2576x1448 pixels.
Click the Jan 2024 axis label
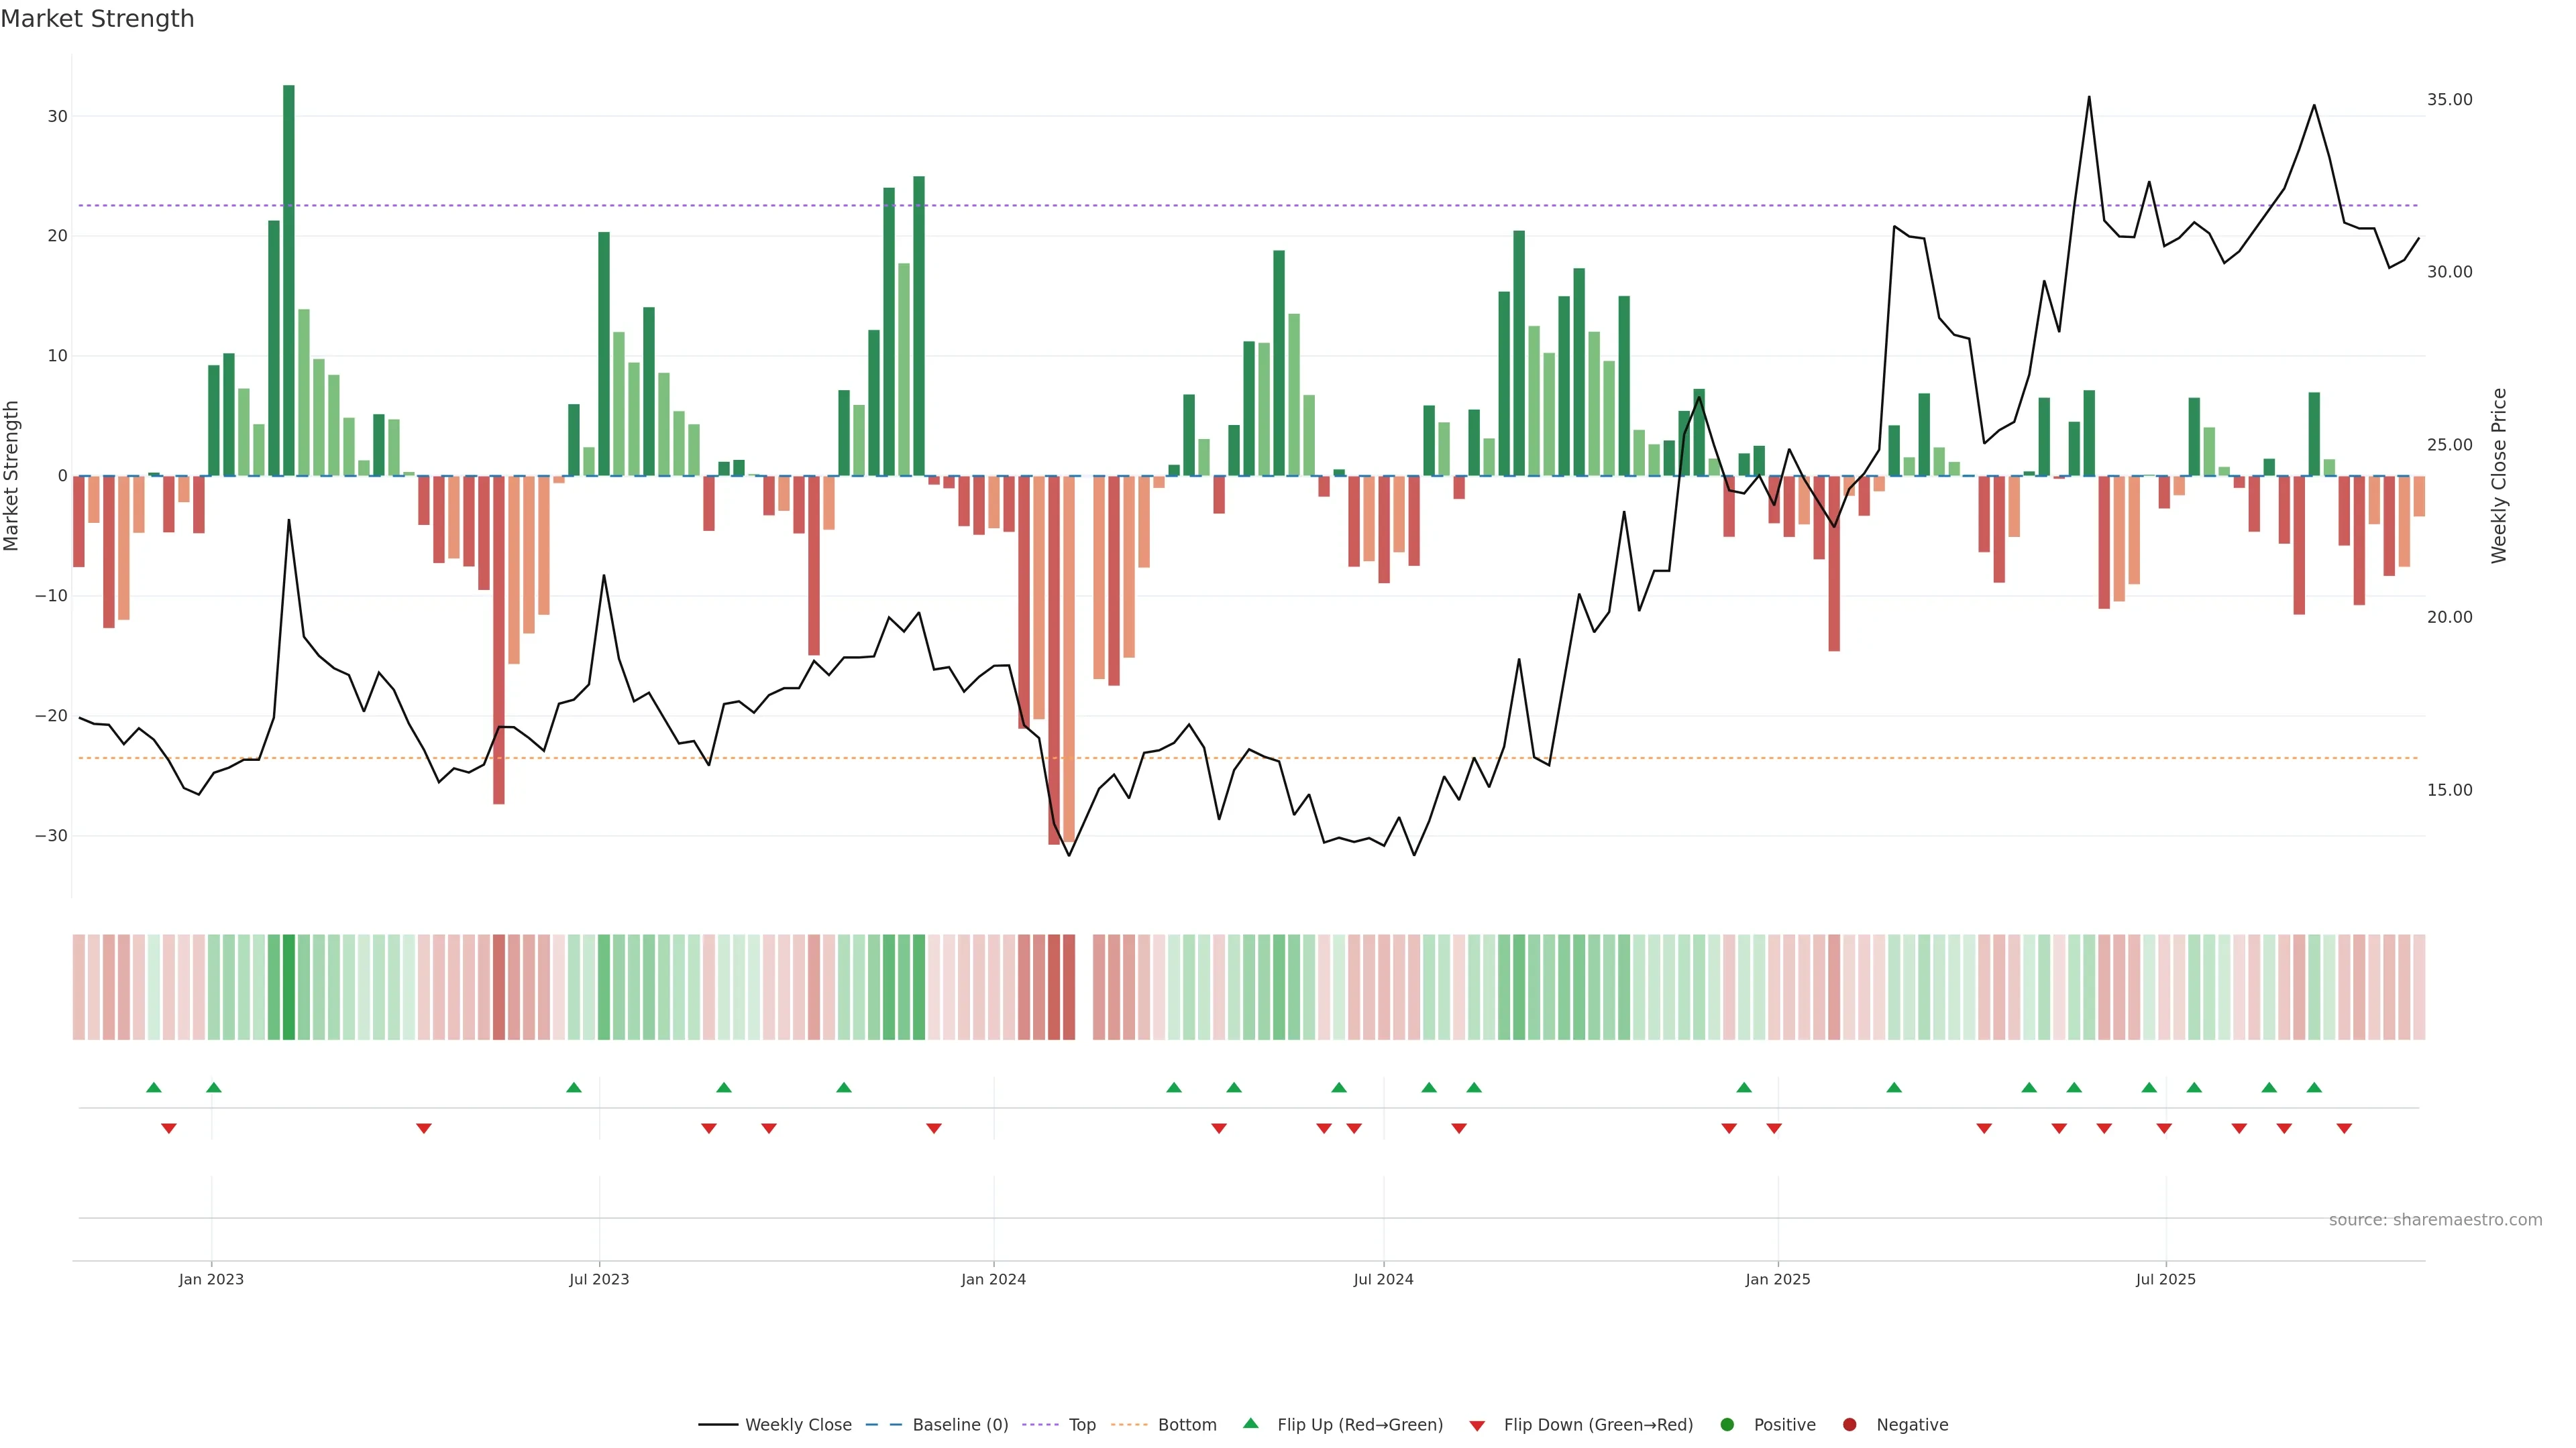(993, 1279)
